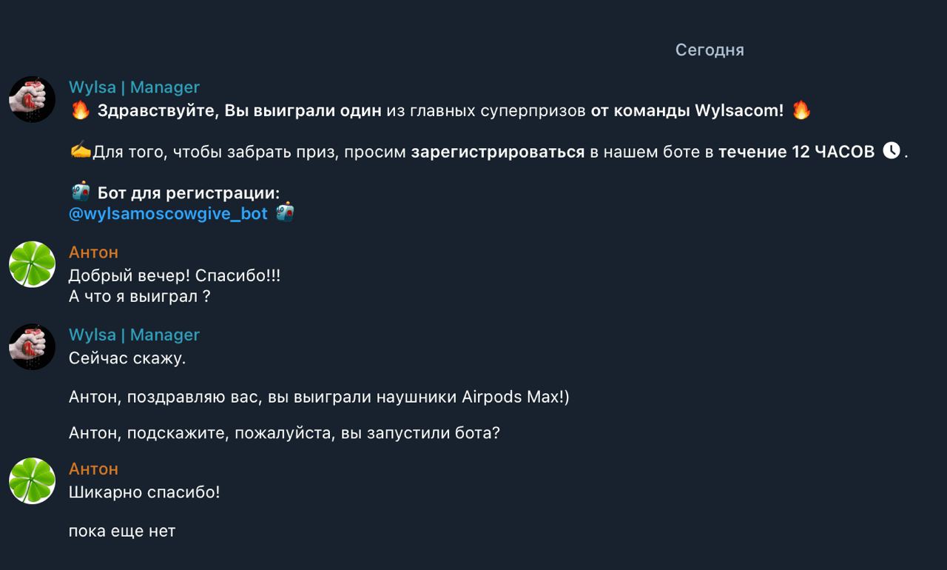Image resolution: width=947 pixels, height=570 pixels.
Task: Select the 'Сейчас скажу.' message
Action: (127, 359)
